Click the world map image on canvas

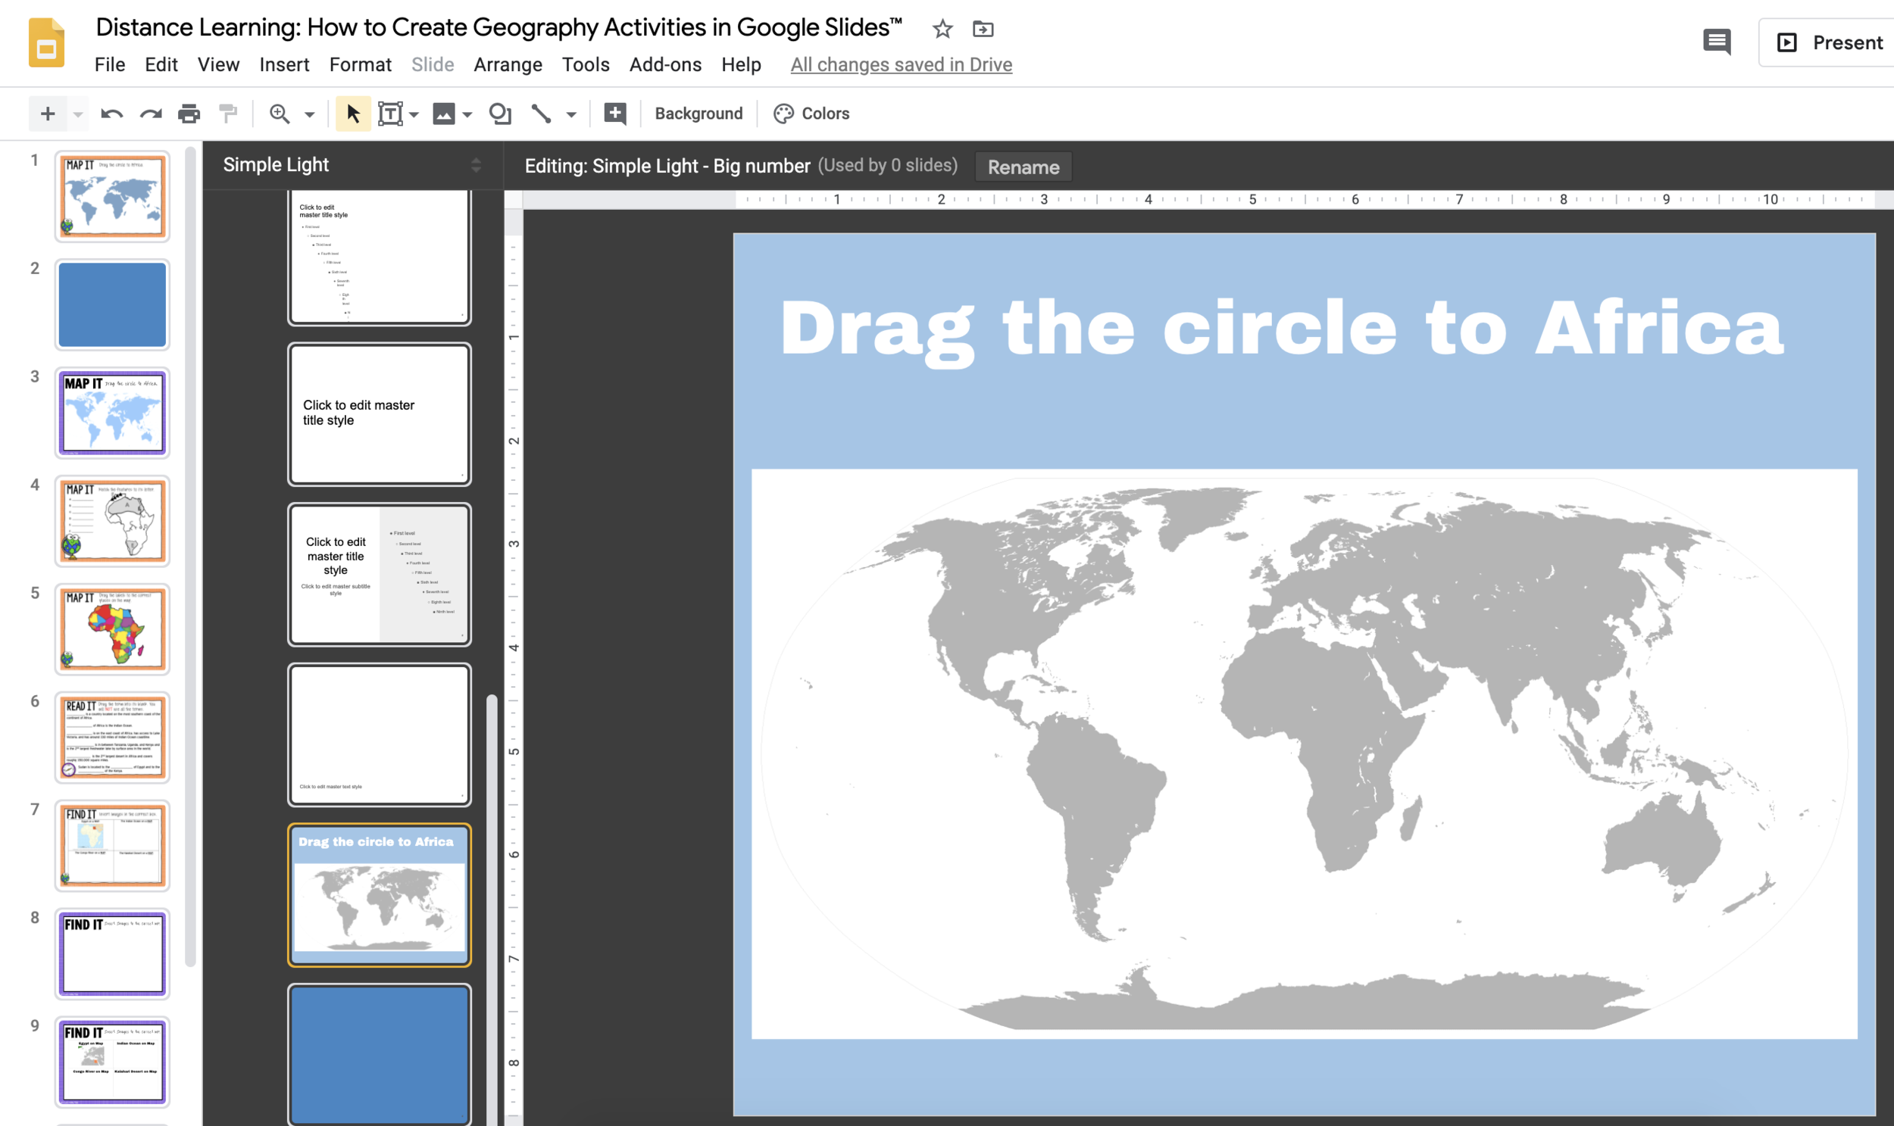[x=1304, y=754]
